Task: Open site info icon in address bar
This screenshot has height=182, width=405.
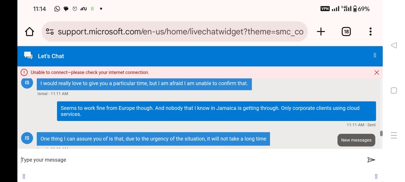Action: tap(50, 32)
